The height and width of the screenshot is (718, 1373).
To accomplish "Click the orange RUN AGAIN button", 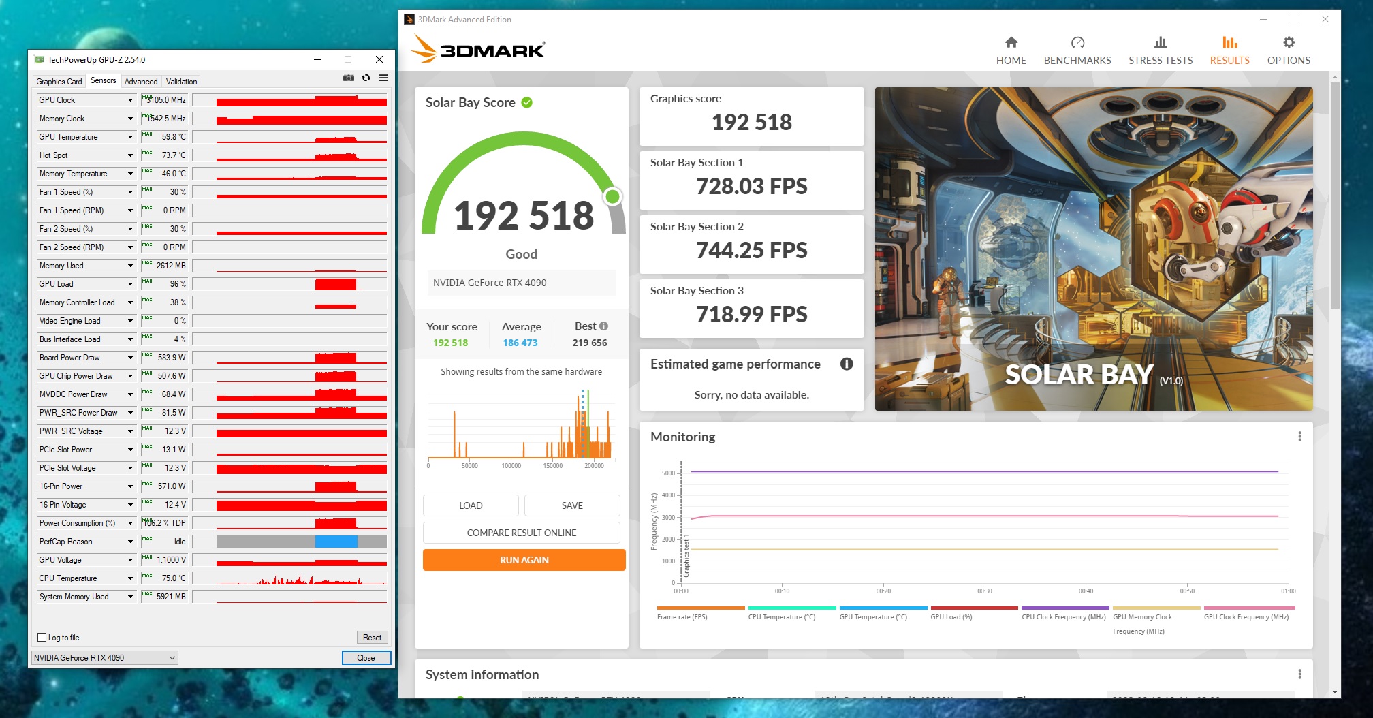I will 524,560.
